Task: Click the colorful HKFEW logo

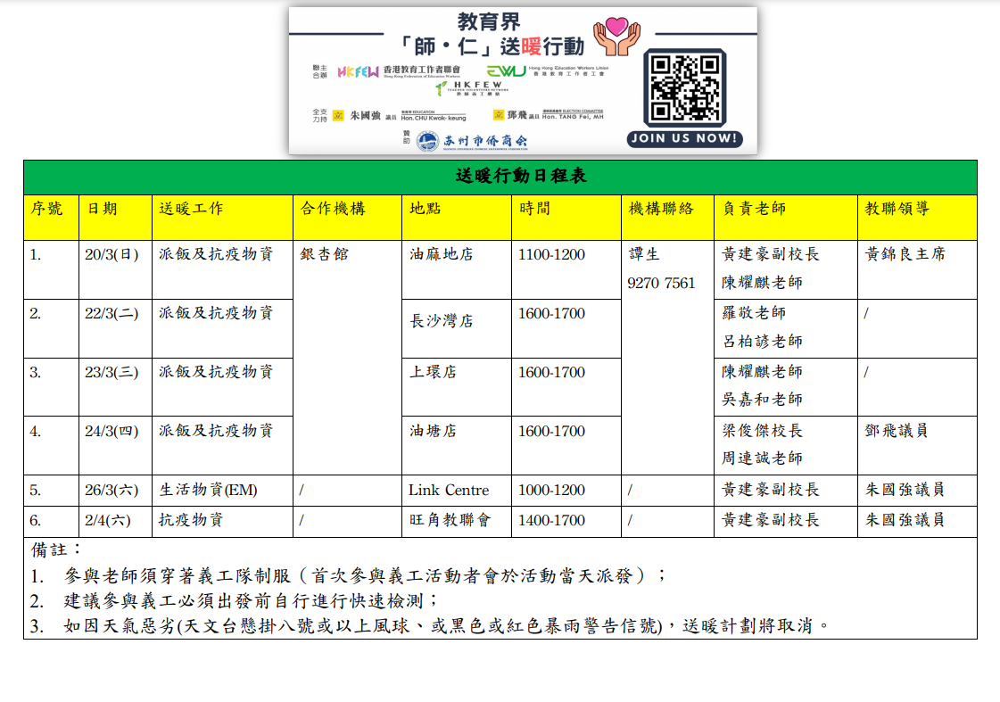Action: (x=358, y=71)
